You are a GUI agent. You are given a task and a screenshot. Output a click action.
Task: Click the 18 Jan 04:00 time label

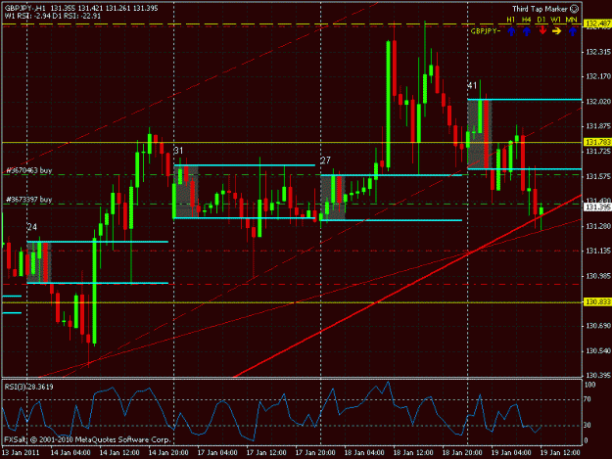[364, 453]
